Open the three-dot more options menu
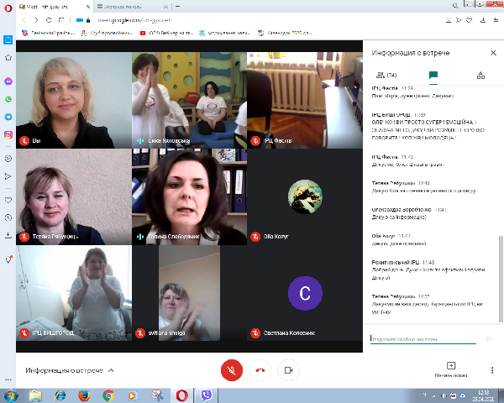Viewport: 504px width, 403px height. (492, 369)
